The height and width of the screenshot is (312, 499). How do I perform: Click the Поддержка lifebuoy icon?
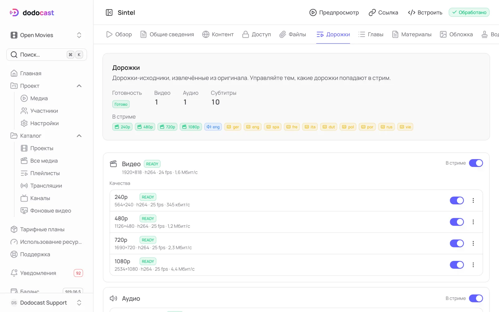(x=14, y=254)
